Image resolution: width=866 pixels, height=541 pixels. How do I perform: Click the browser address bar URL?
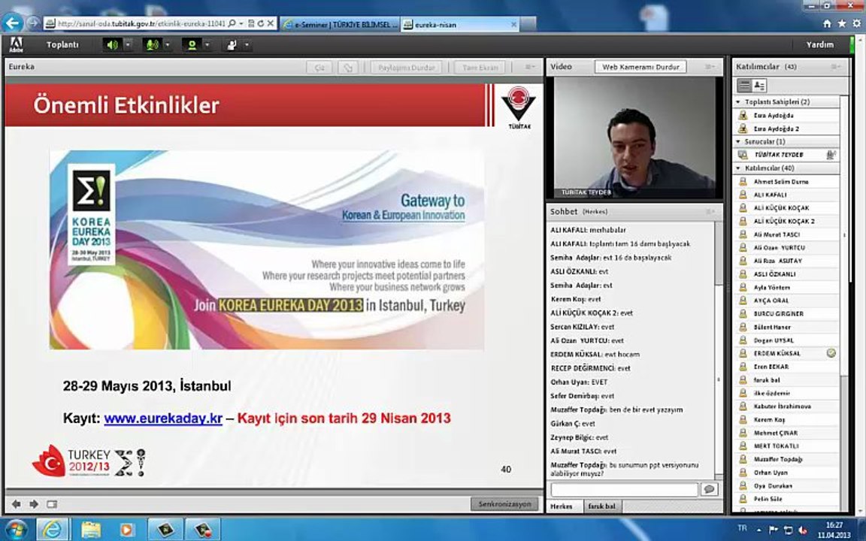pyautogui.click(x=141, y=24)
